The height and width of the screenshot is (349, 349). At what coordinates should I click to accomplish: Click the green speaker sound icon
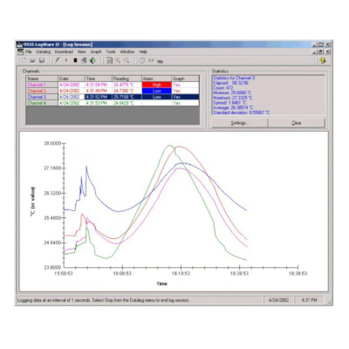(x=92, y=60)
